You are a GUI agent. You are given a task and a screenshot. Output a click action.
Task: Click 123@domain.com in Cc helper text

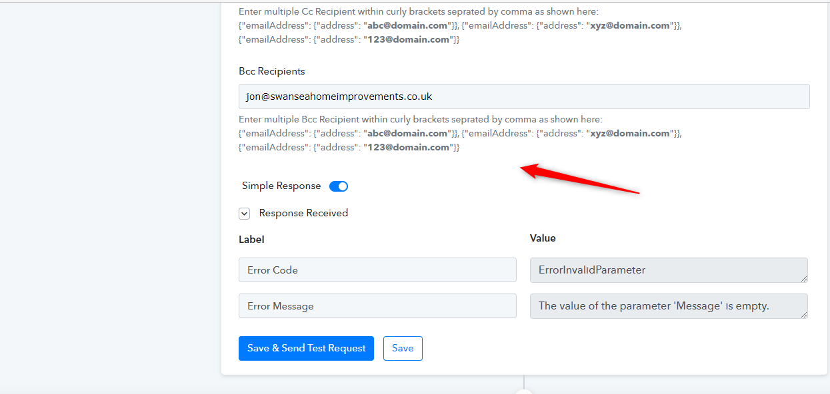click(x=407, y=39)
